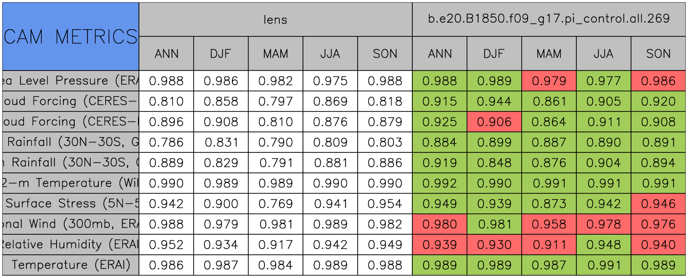Viewport: 688px width, 278px height.
Task: Click the red 0.958 Zonal Wind cell
Action: point(549,224)
